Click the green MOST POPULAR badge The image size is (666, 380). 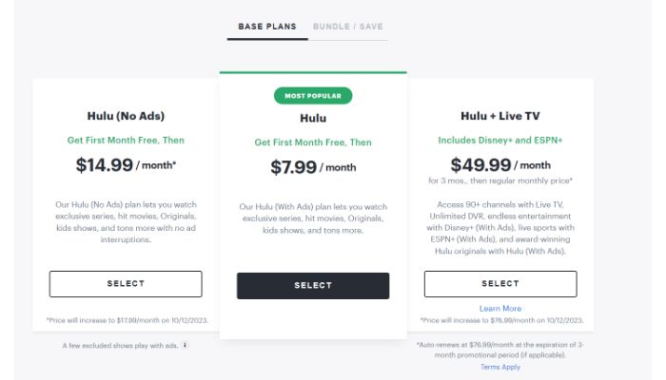click(x=313, y=96)
